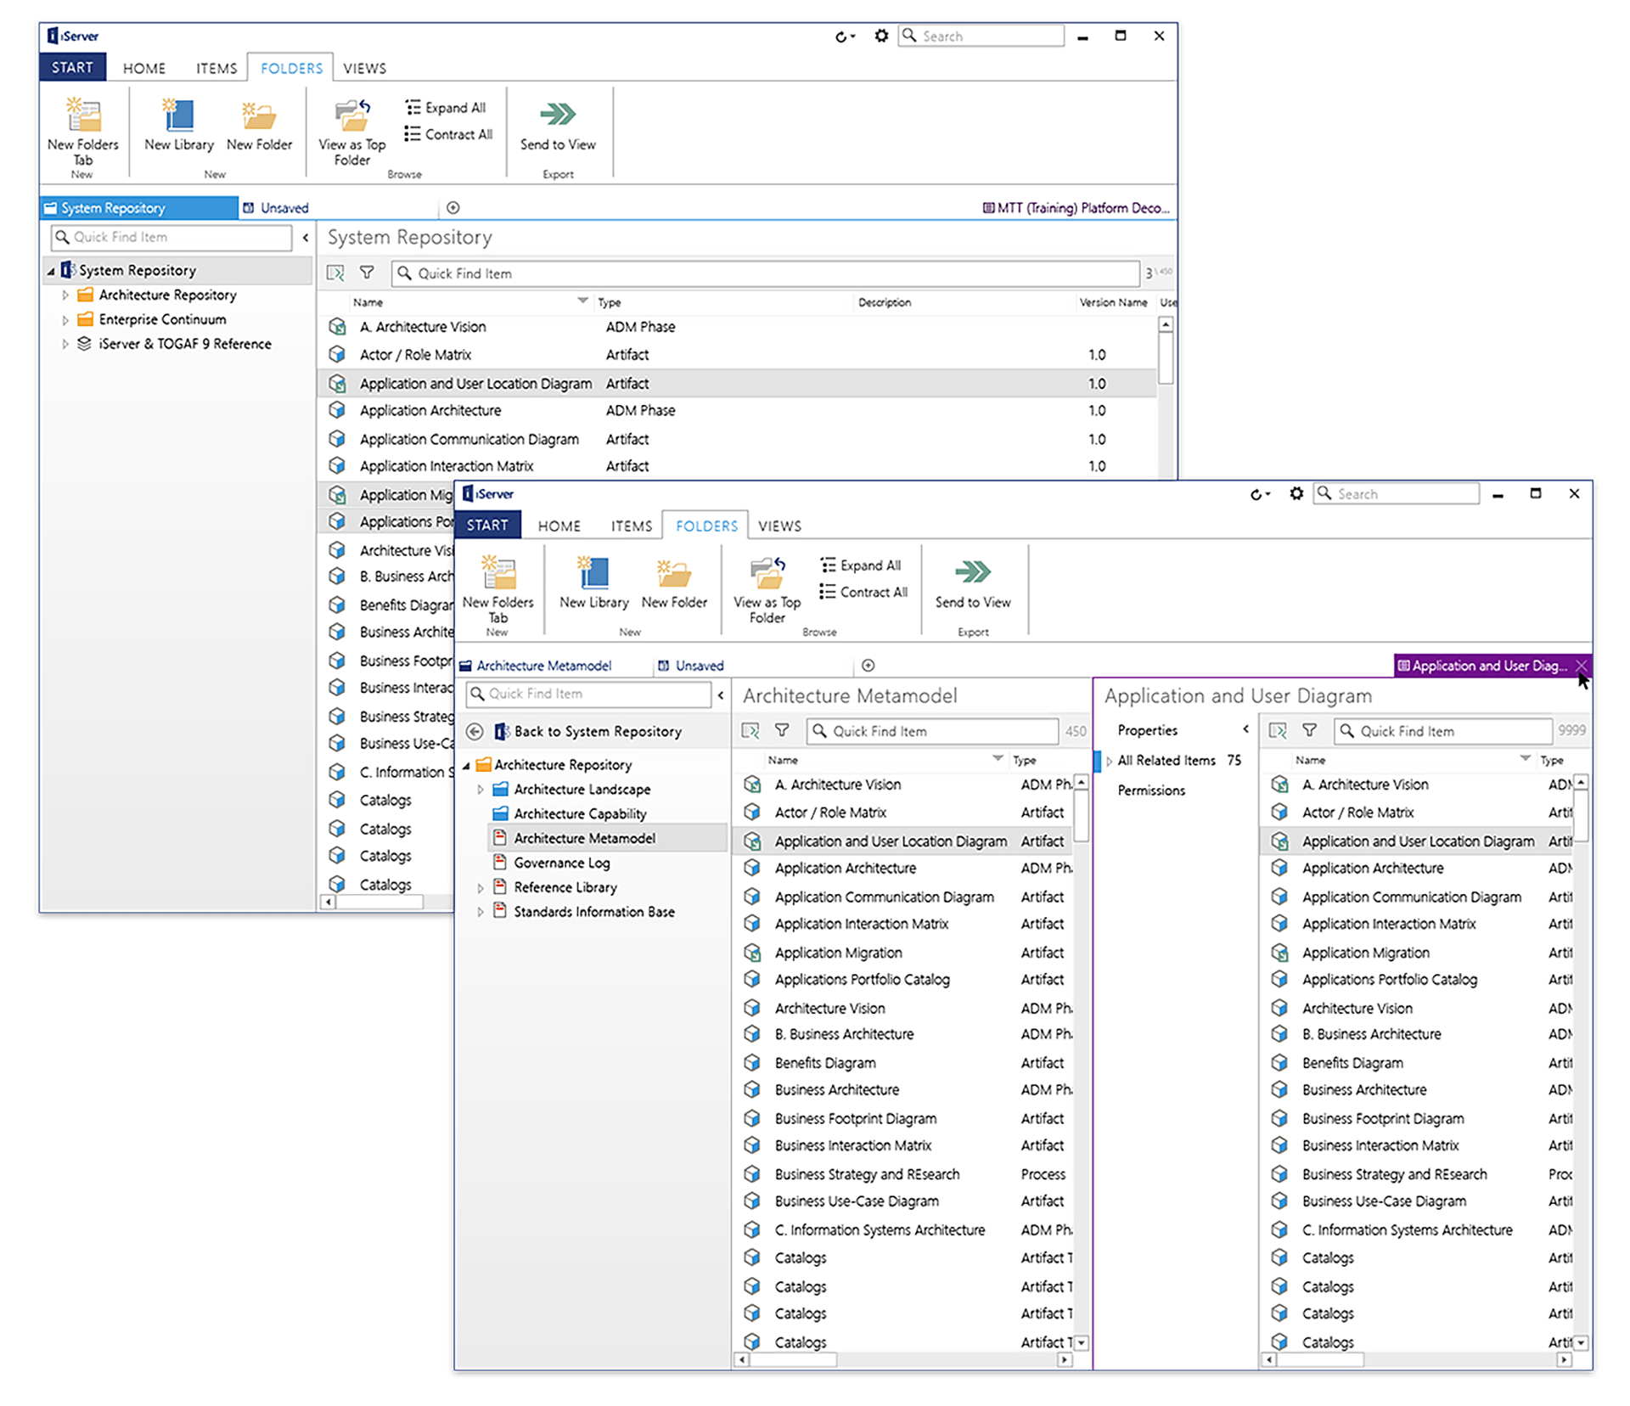
Task: Open VIEWS ribbon tab in back window
Action: click(x=364, y=68)
